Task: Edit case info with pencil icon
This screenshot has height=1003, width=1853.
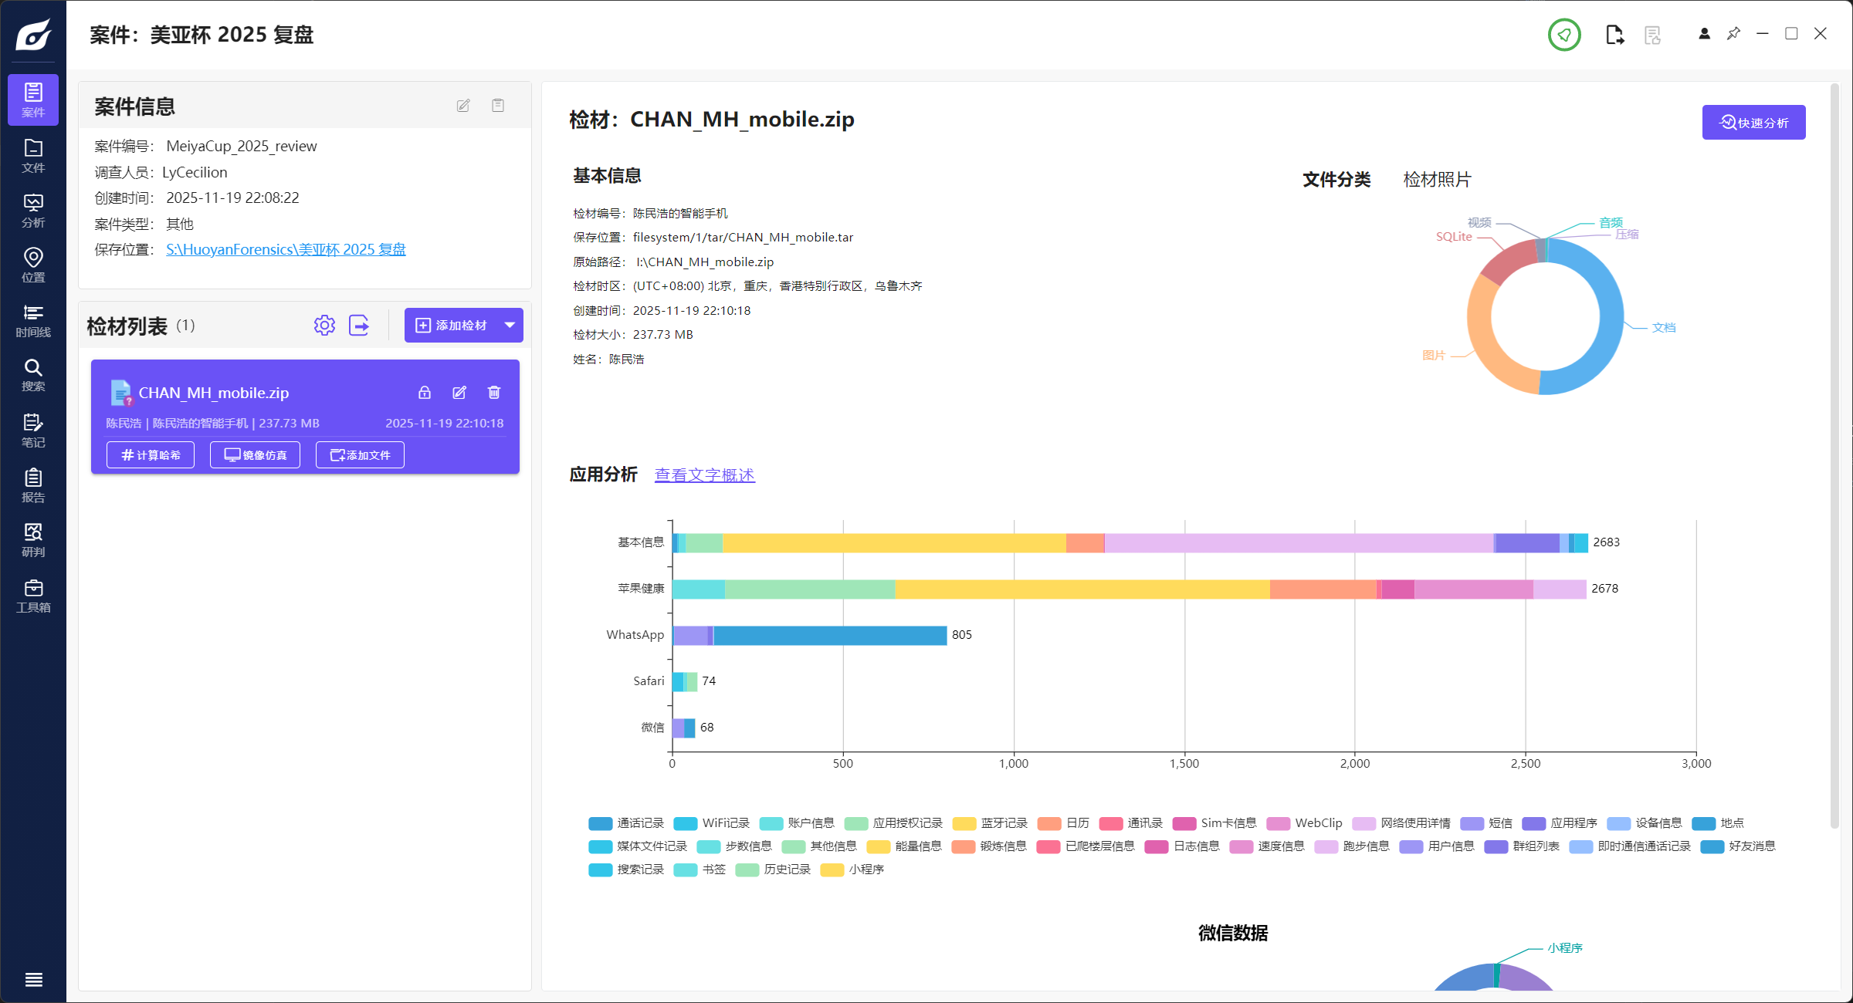Action: [463, 106]
